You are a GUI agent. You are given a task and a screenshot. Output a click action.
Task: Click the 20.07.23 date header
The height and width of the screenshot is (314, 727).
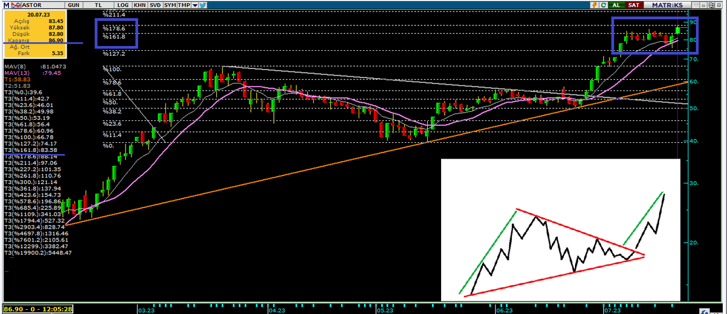pos(38,13)
